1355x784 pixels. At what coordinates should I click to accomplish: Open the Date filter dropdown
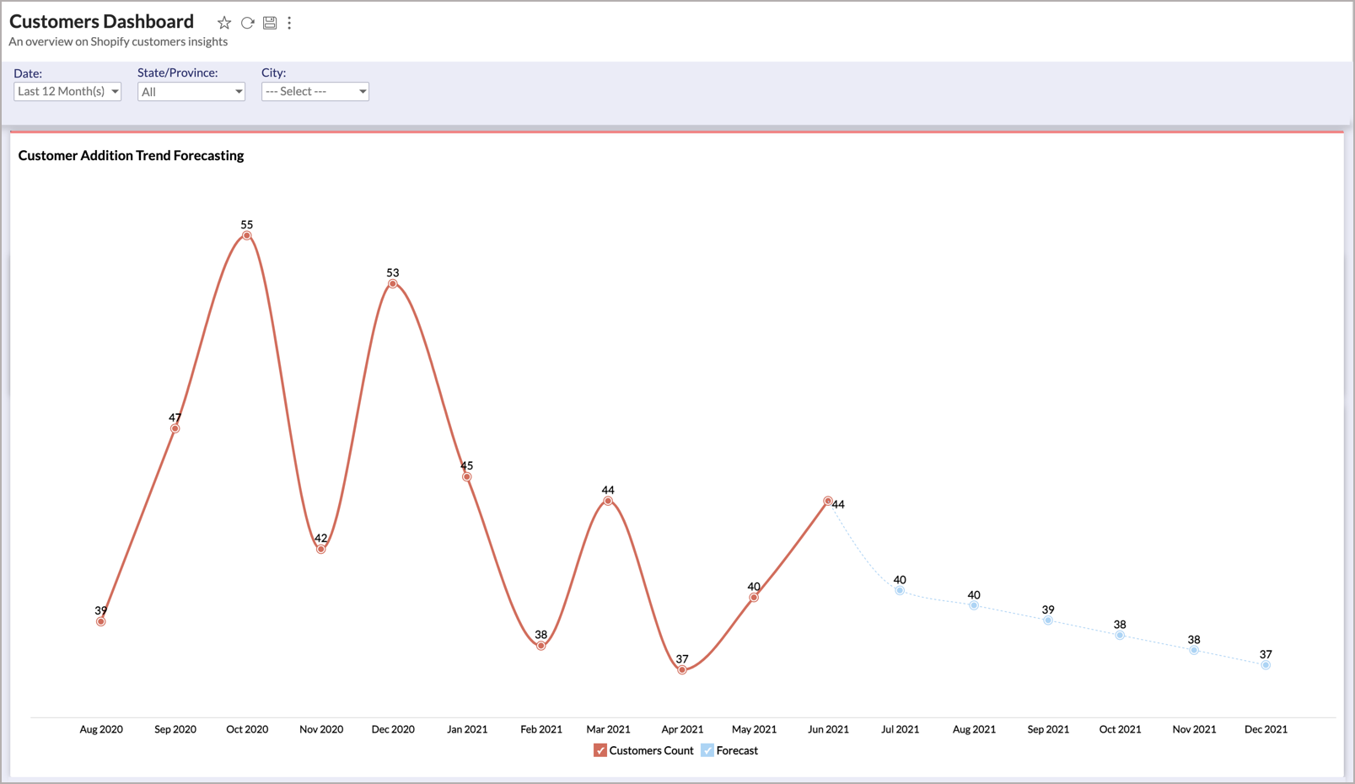coord(67,91)
